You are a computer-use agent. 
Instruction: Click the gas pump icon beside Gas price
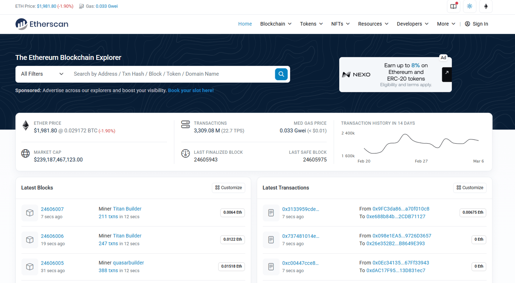point(80,6)
